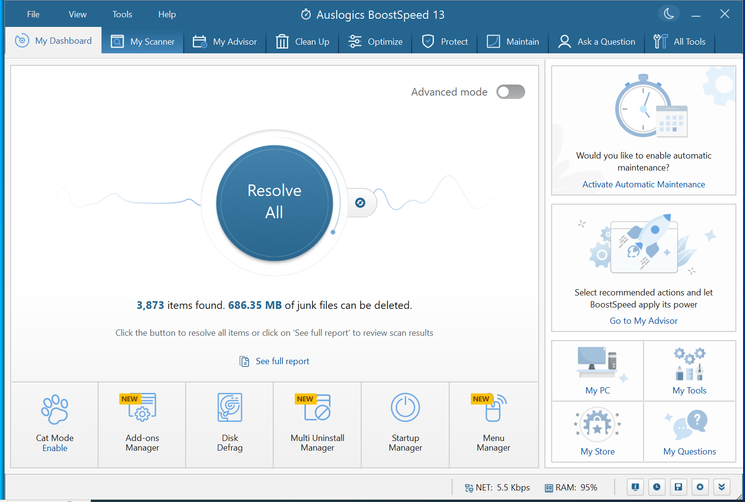Image resolution: width=745 pixels, height=502 pixels.
Task: Click the Auslogics BoostSpeed 13 title
Action: pos(380,15)
